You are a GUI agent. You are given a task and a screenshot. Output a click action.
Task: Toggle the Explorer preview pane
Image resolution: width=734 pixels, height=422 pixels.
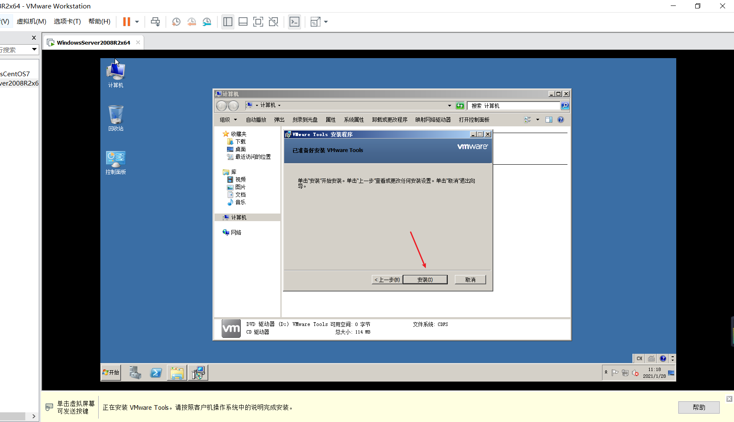click(x=549, y=119)
